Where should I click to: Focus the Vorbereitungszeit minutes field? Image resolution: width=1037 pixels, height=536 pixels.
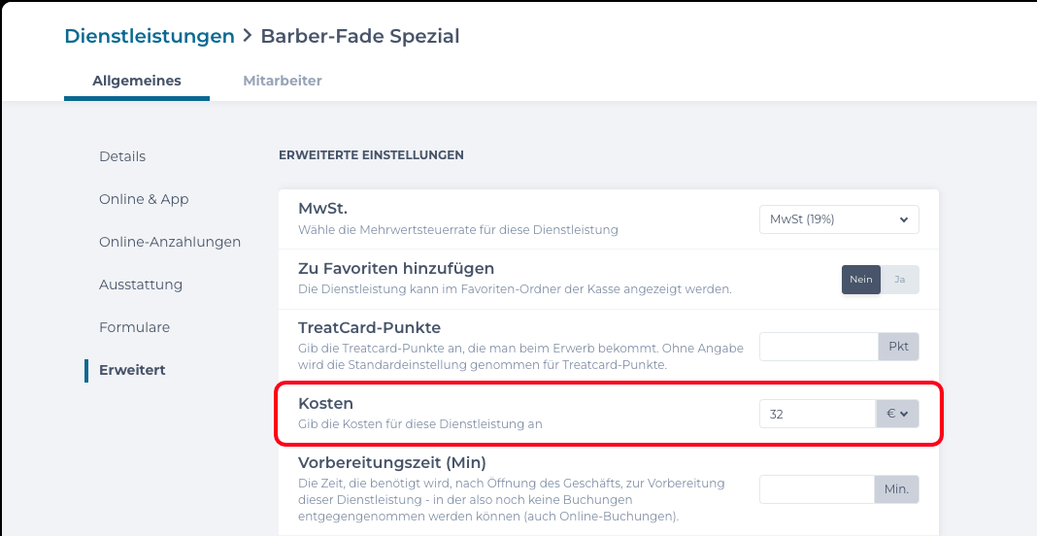point(819,489)
